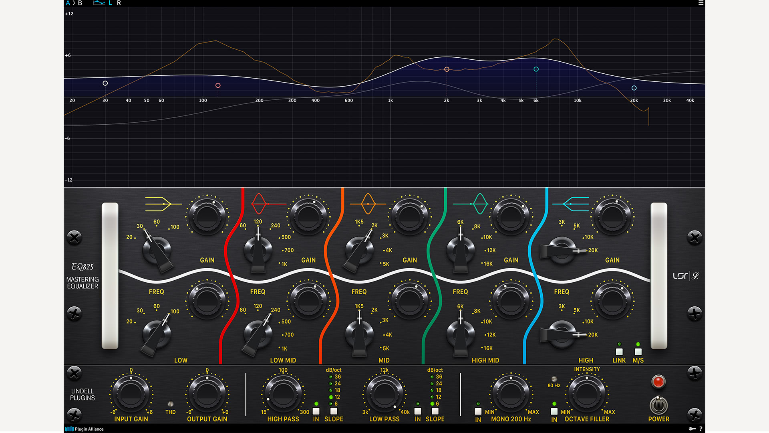769x433 pixels.
Task: Open the hamburger menu at top right
Action: coord(701,3)
